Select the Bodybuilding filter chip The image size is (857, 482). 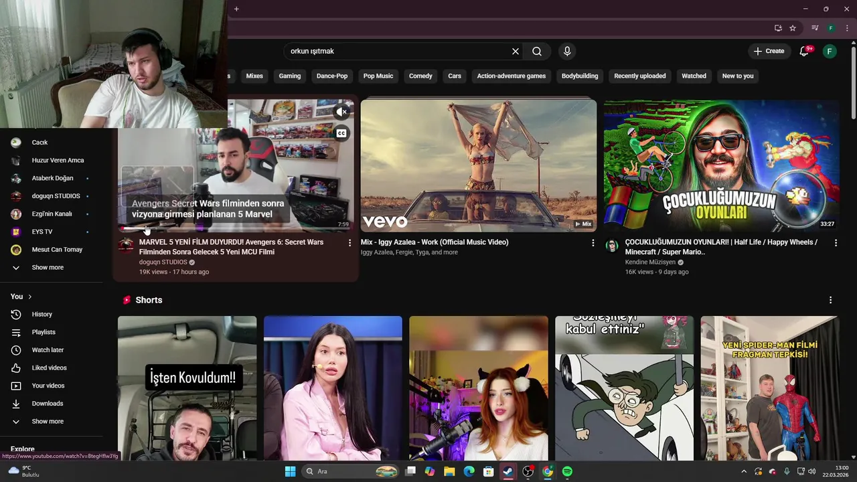tap(580, 76)
